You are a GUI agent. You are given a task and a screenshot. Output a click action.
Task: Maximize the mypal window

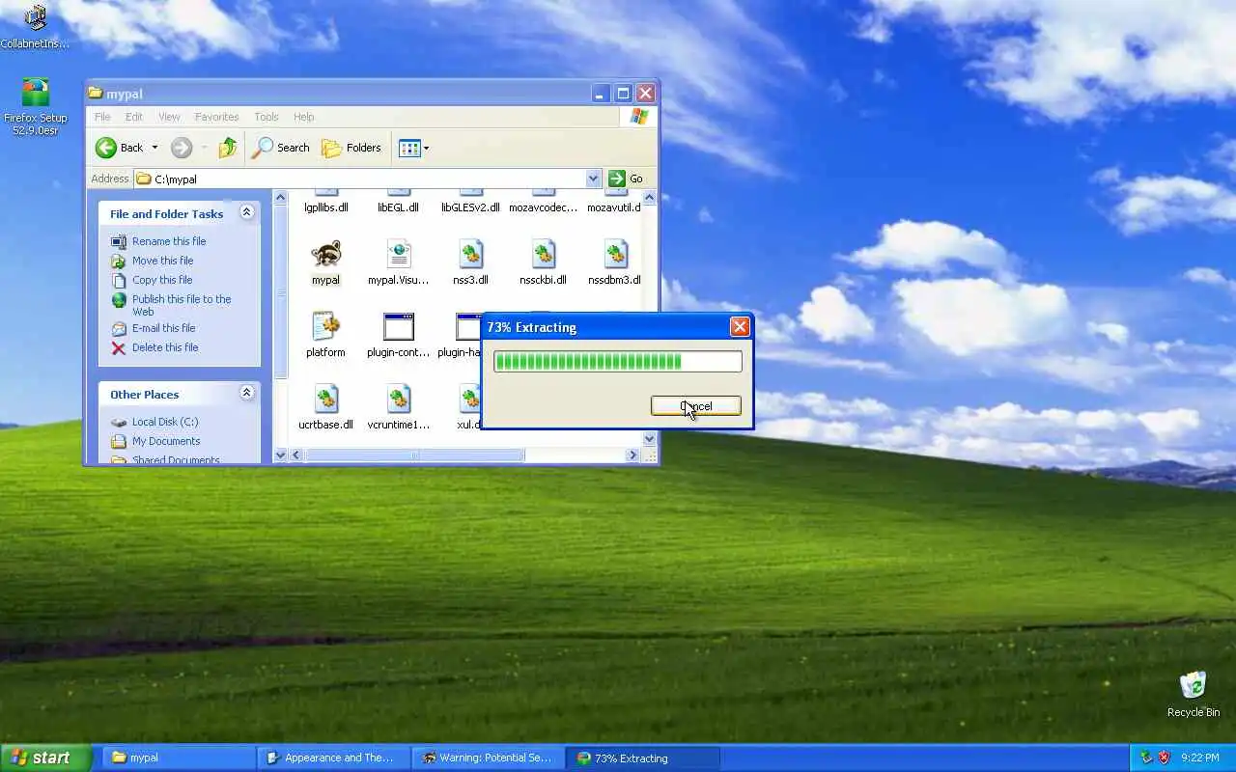click(623, 93)
